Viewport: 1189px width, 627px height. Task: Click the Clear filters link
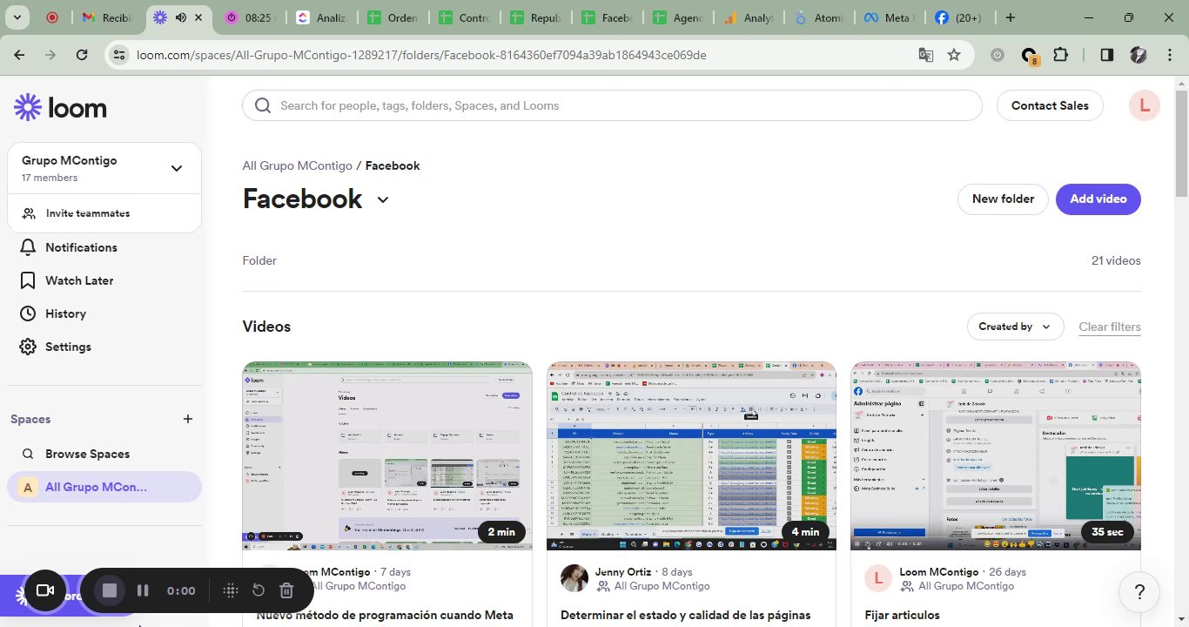click(x=1110, y=327)
